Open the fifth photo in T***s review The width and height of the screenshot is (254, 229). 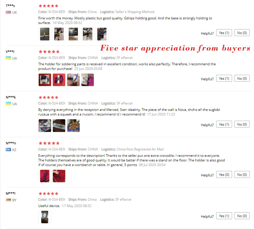pos(102,34)
